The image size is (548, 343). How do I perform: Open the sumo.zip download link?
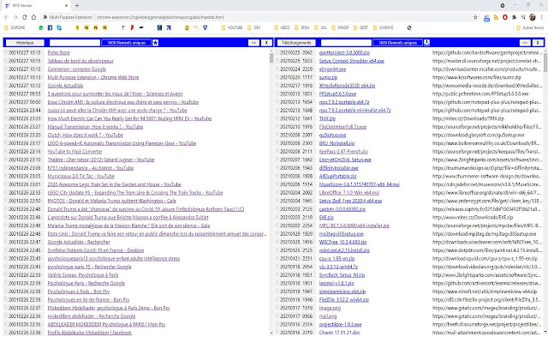click(x=328, y=77)
